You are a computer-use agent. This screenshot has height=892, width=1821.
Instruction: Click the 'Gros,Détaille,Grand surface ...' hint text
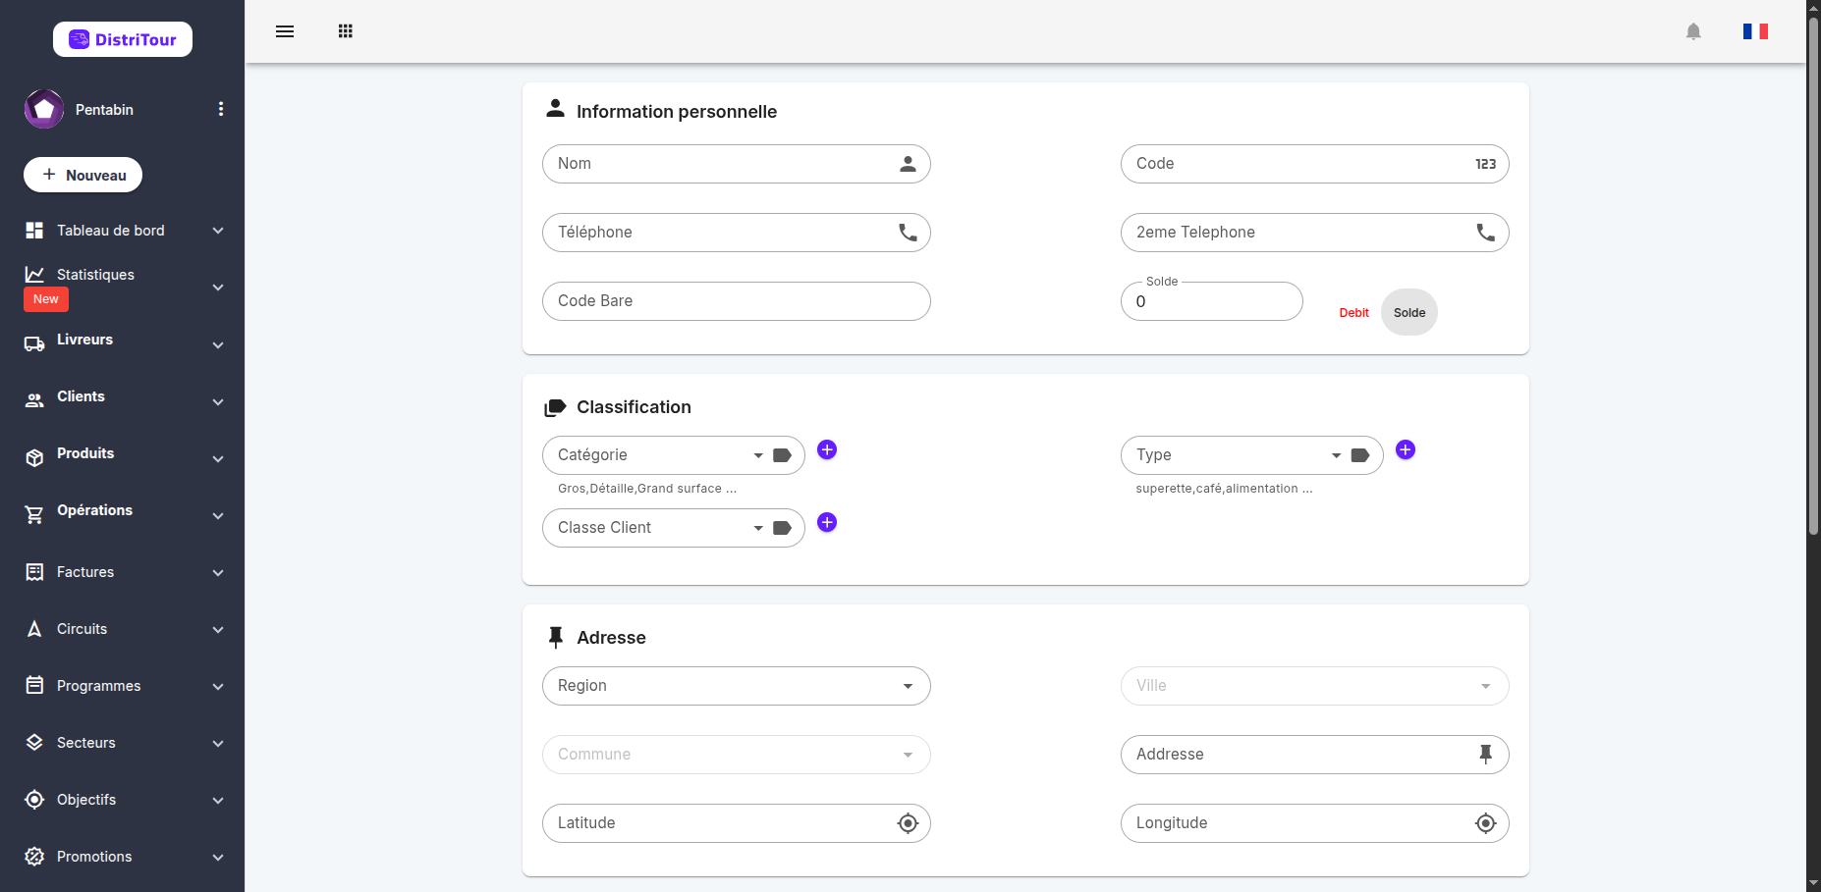pos(647,489)
